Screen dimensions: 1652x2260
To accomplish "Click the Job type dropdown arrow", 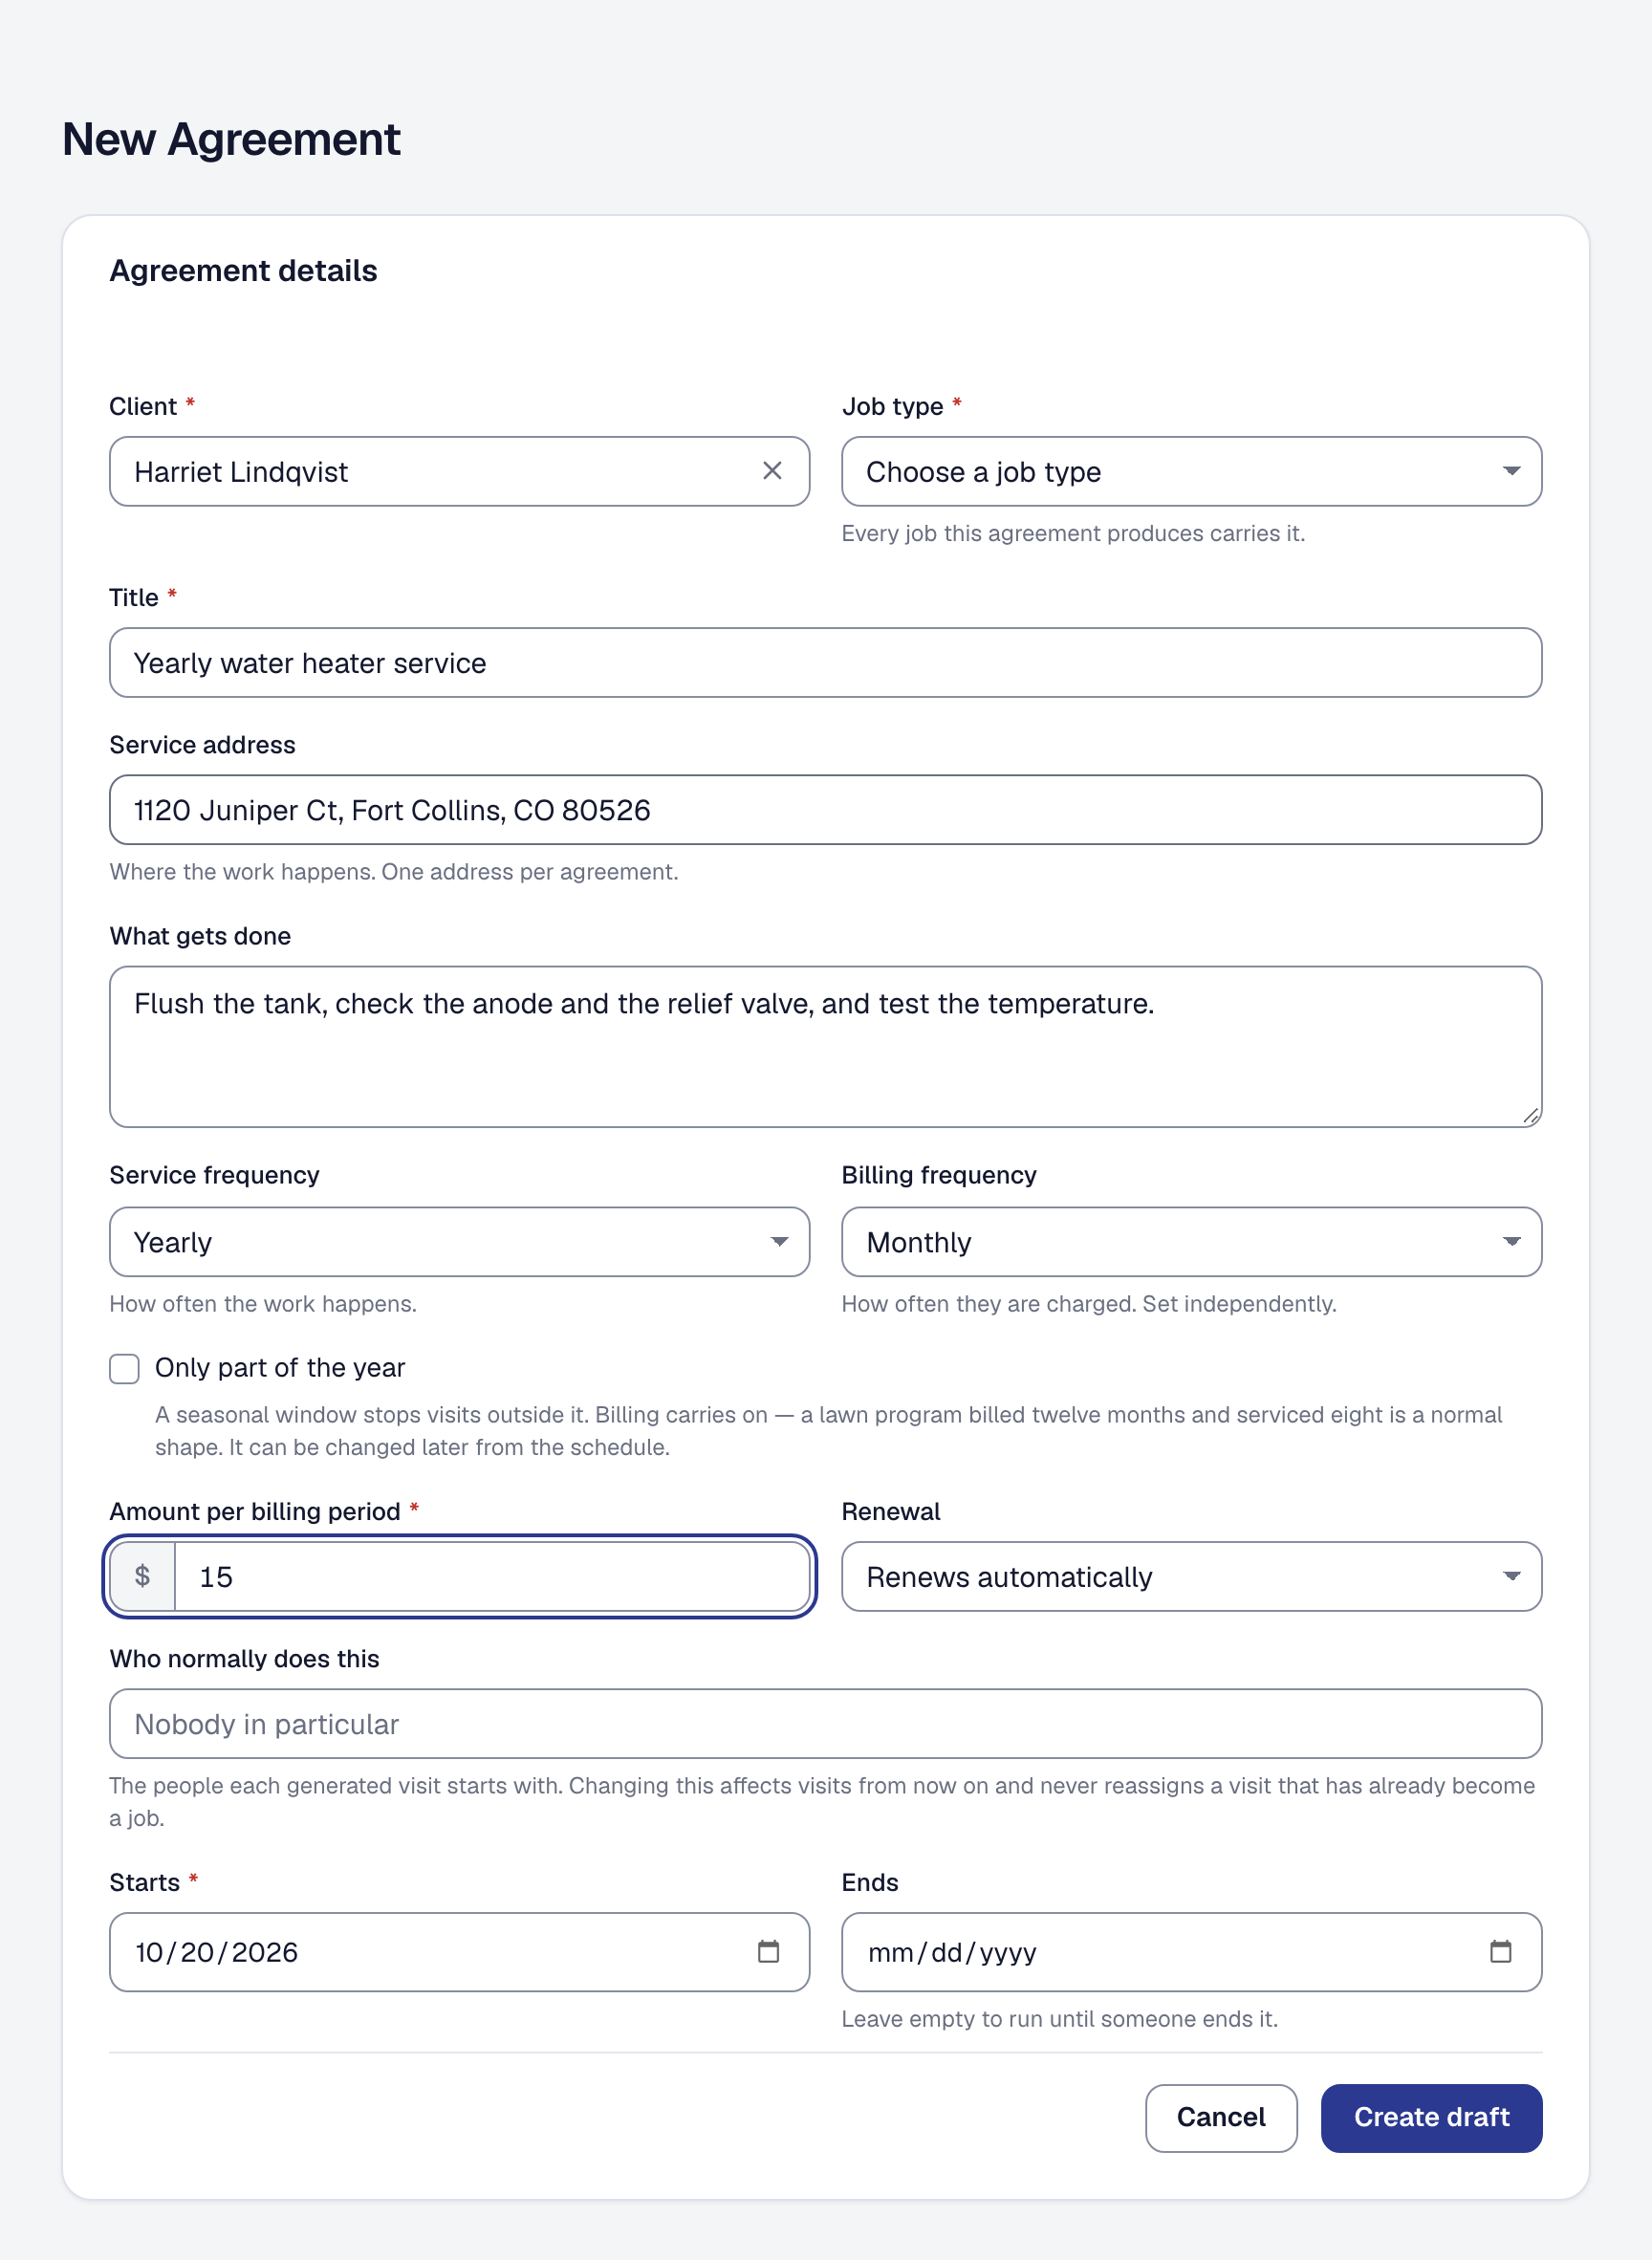I will pos(1511,471).
